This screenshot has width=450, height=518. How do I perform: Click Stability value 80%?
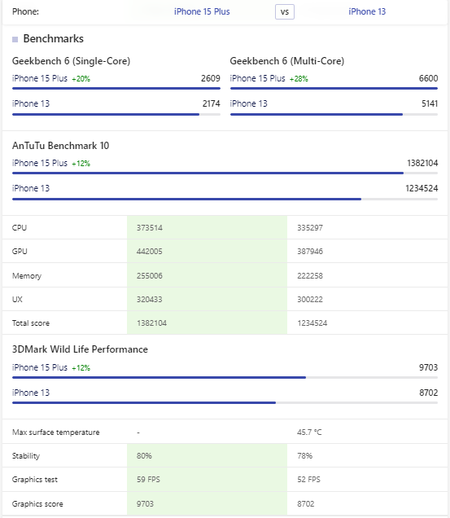click(x=144, y=456)
